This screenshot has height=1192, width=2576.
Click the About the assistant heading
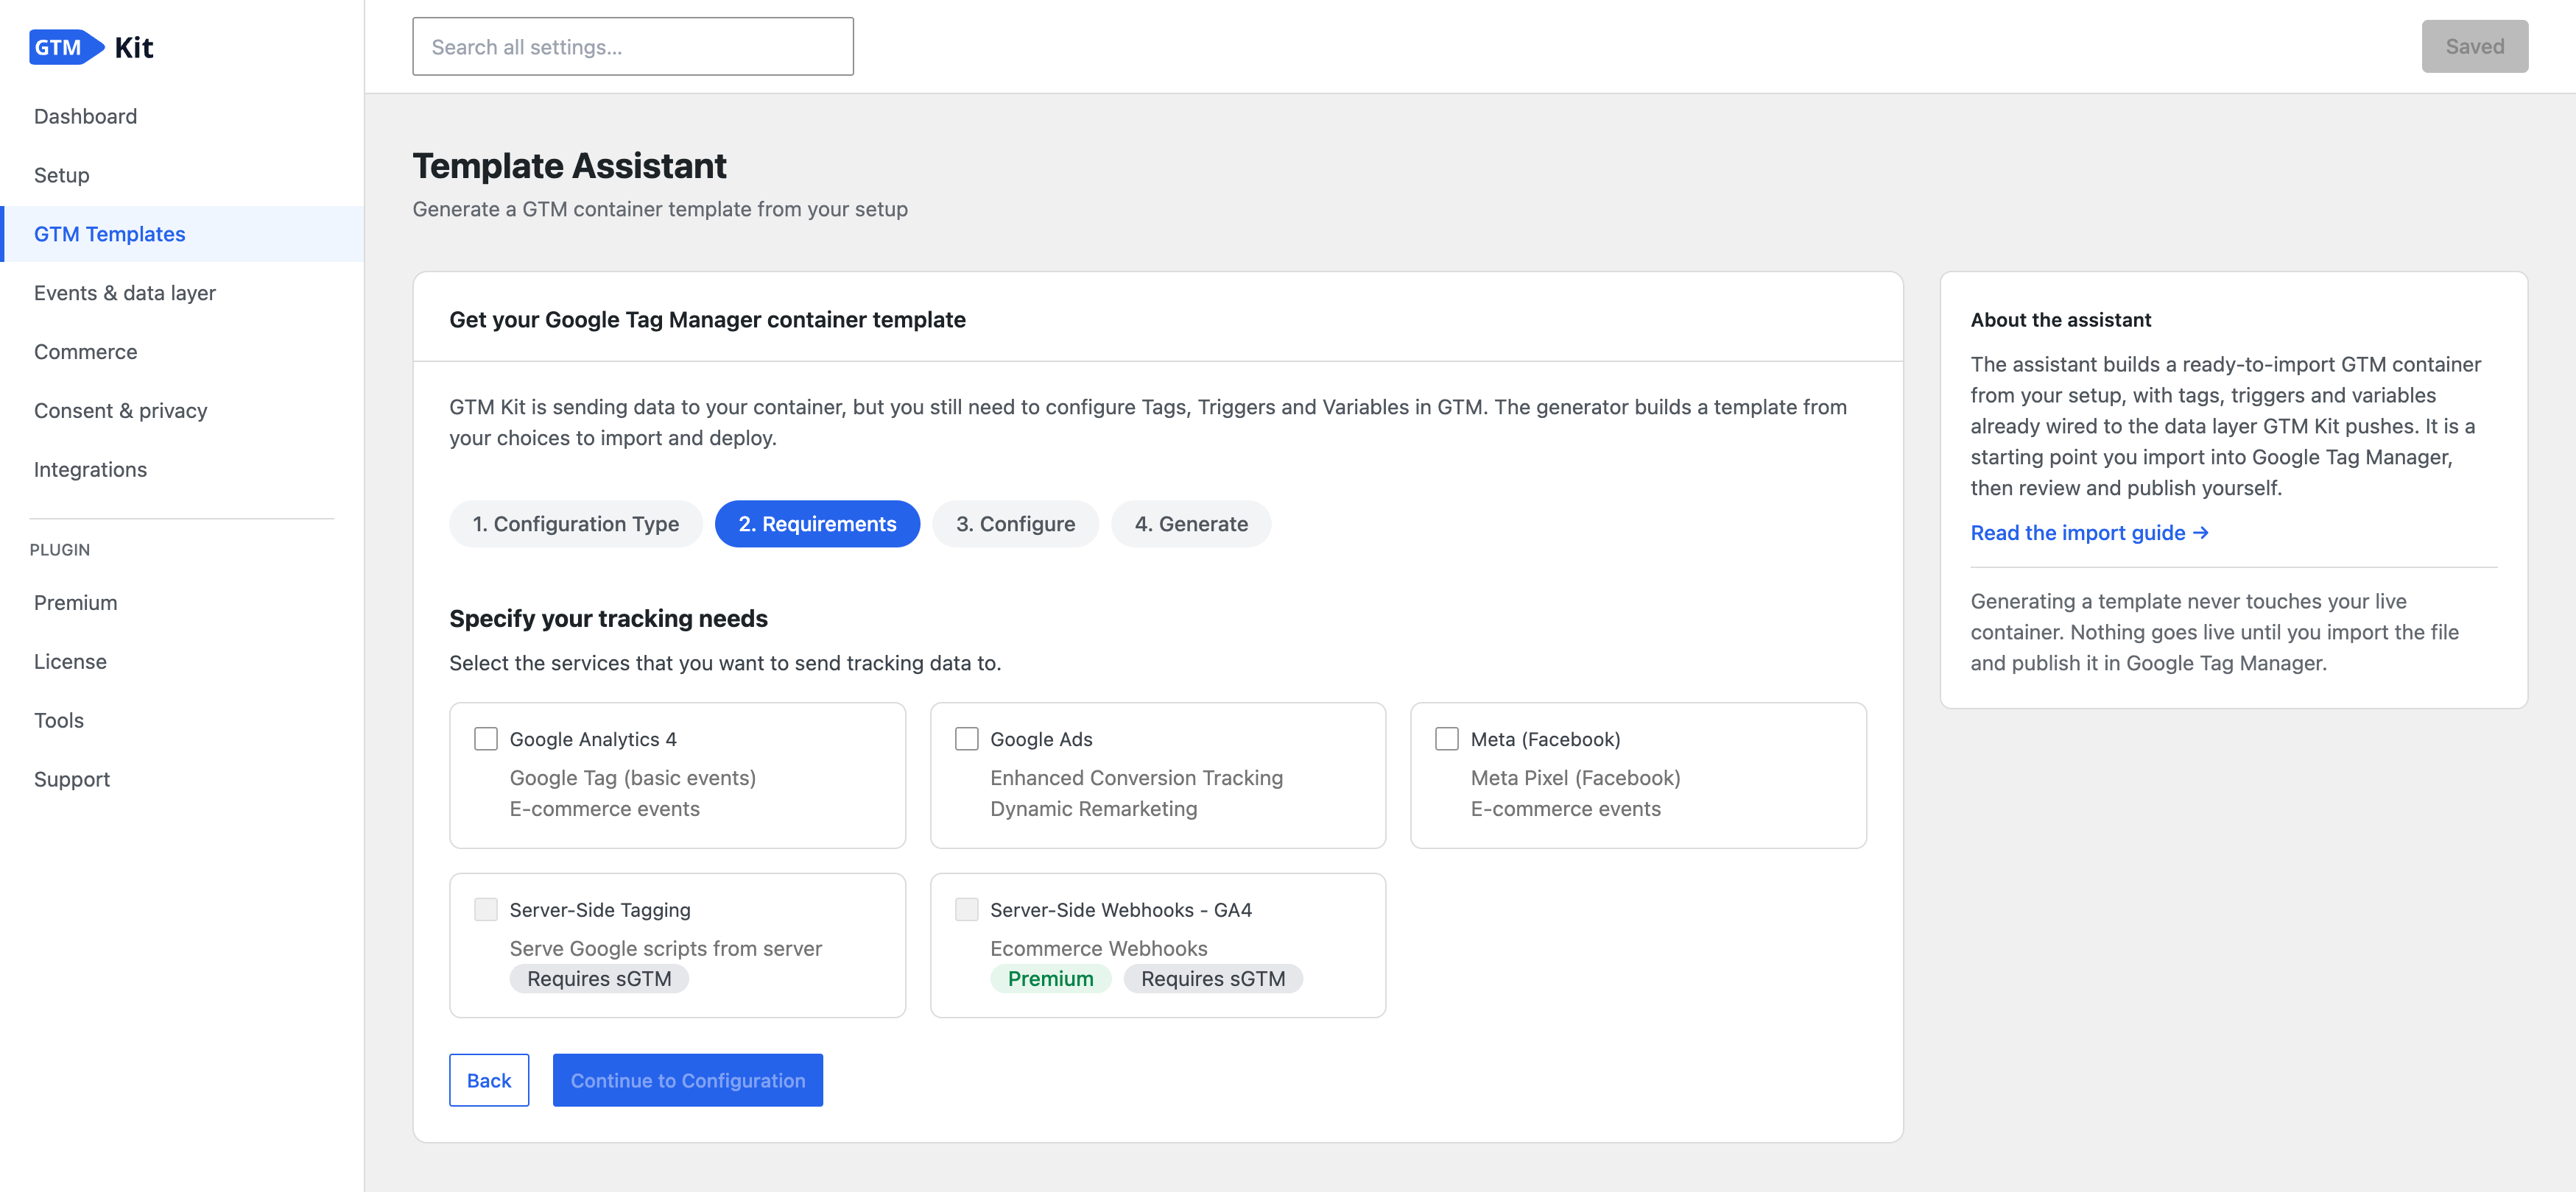2060,320
